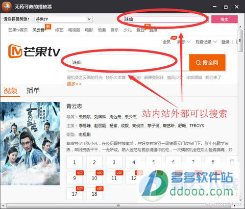This screenshot has width=245, height=209.
Task: Open the 芒果tv首页 navigation link
Action: coord(18,30)
